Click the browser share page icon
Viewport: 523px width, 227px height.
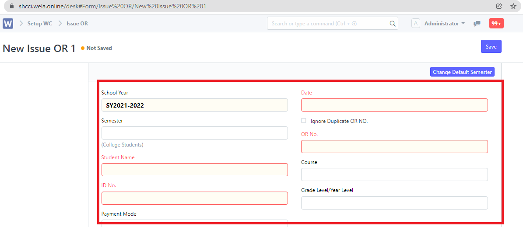(x=499, y=6)
